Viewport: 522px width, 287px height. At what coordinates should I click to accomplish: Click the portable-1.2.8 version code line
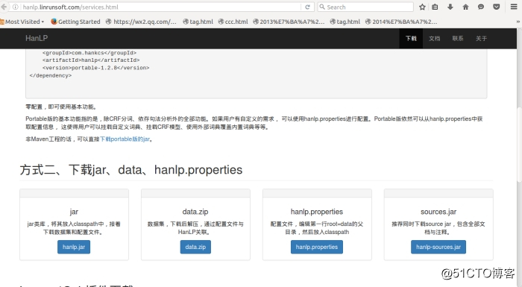(x=96, y=68)
